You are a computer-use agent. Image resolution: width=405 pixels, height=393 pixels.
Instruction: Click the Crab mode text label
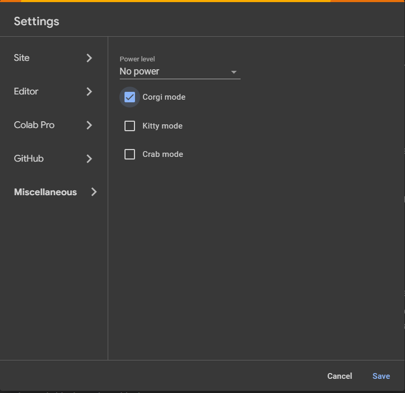[x=163, y=154]
